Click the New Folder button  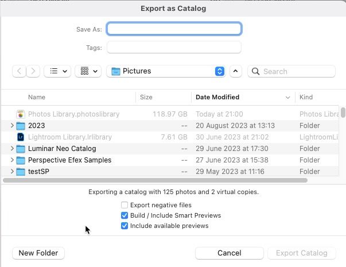(x=38, y=253)
